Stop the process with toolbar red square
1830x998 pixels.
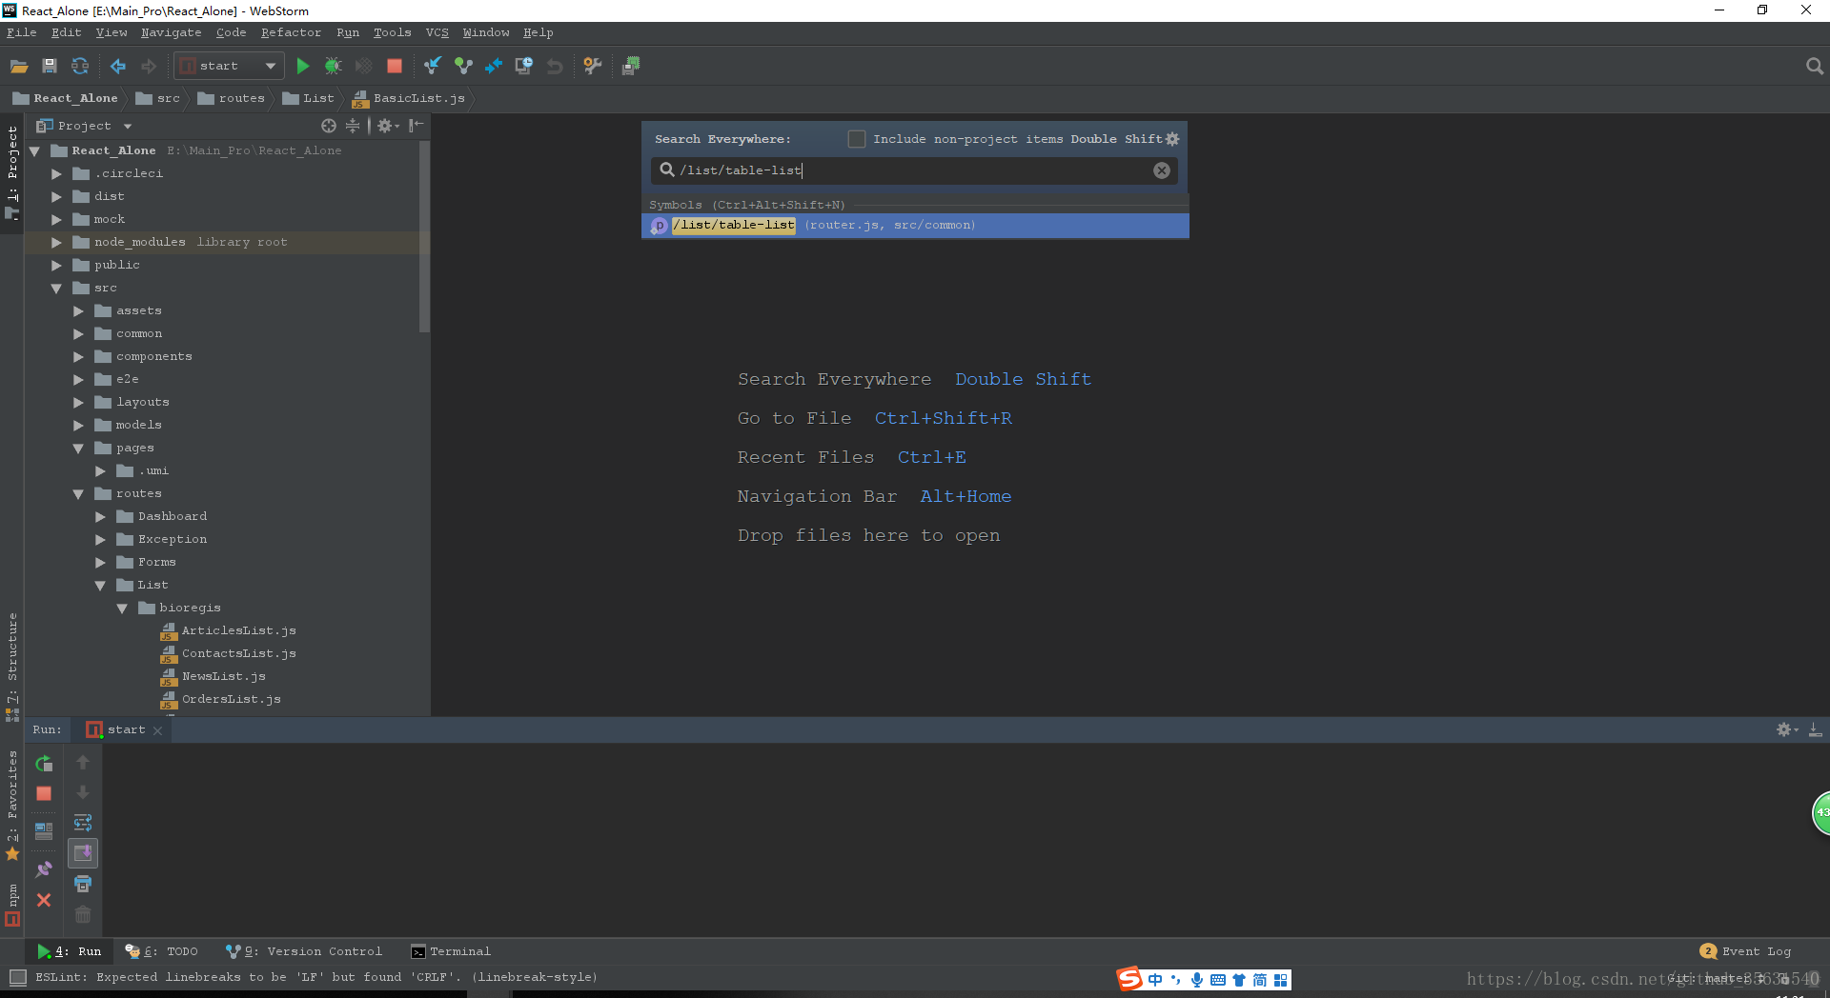click(x=394, y=66)
